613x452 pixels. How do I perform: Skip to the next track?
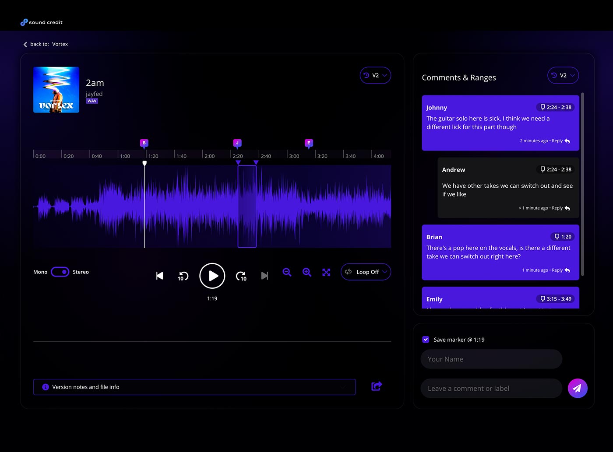[x=264, y=276]
